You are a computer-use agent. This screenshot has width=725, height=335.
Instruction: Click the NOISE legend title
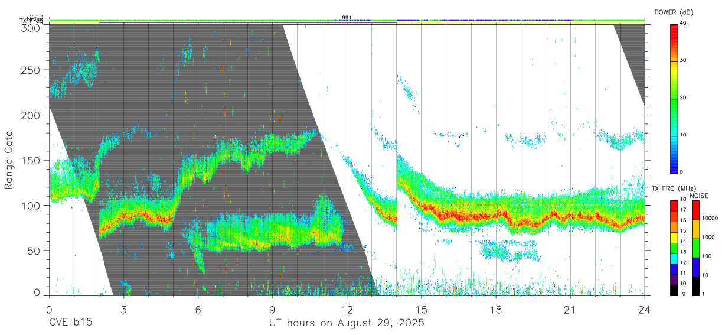[700, 196]
